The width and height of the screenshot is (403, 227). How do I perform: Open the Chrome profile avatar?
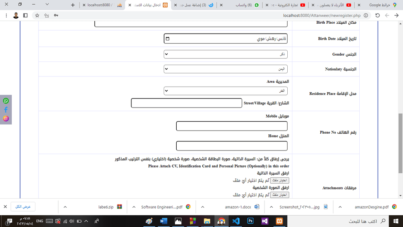point(16,15)
